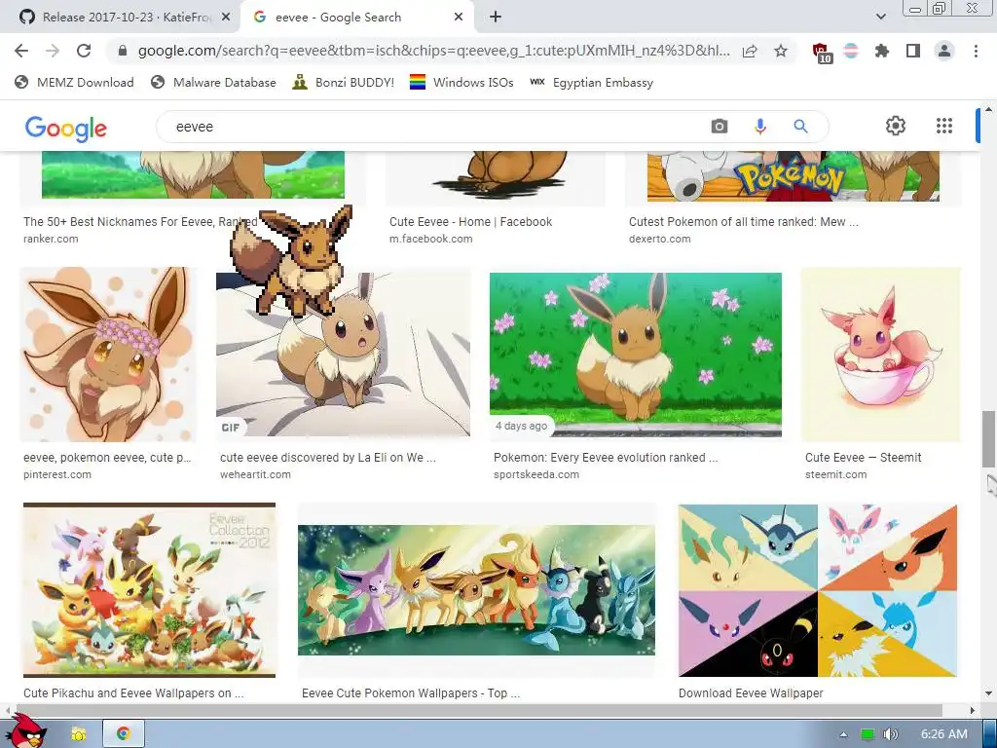The height and width of the screenshot is (748, 997).
Task: Open the Egyptian Embassy bookmark
Action: 591,83
